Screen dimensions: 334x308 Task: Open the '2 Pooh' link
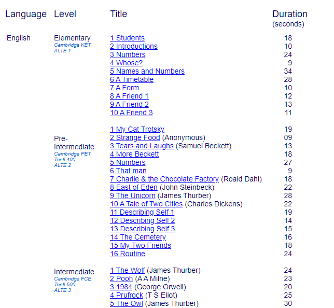click(121, 279)
